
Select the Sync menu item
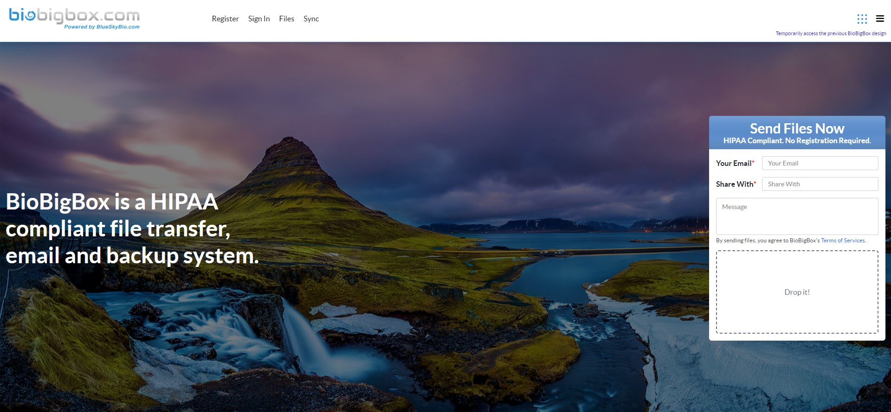click(311, 19)
